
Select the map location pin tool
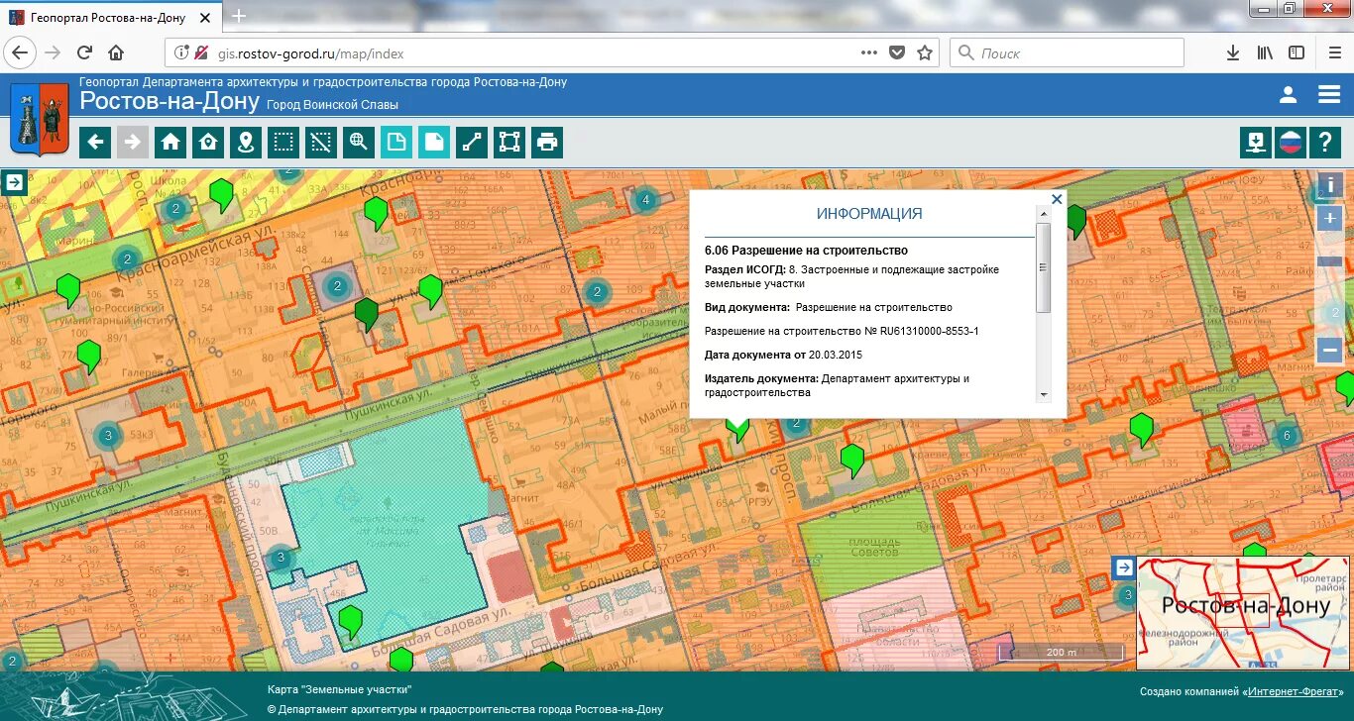(246, 143)
